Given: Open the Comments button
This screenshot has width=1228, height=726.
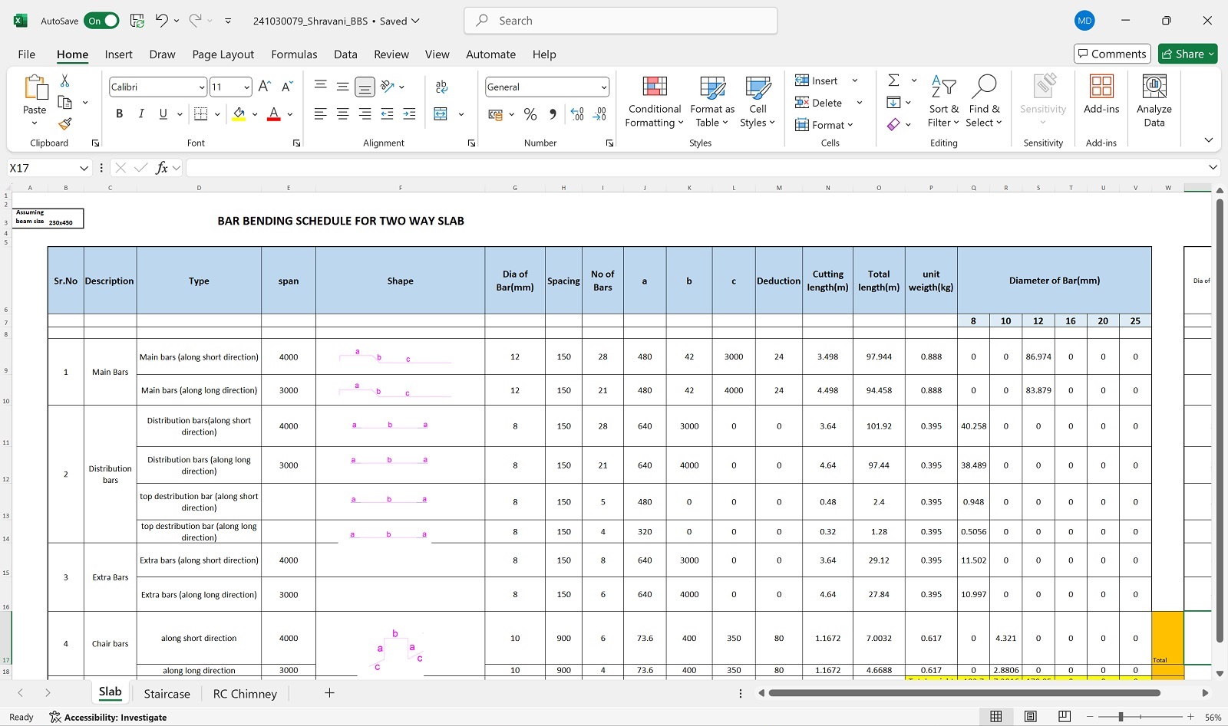Looking at the screenshot, I should coord(1112,54).
